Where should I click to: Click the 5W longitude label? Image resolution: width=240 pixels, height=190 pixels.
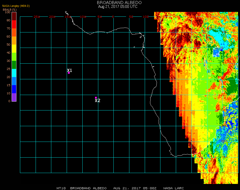[100, 17]
